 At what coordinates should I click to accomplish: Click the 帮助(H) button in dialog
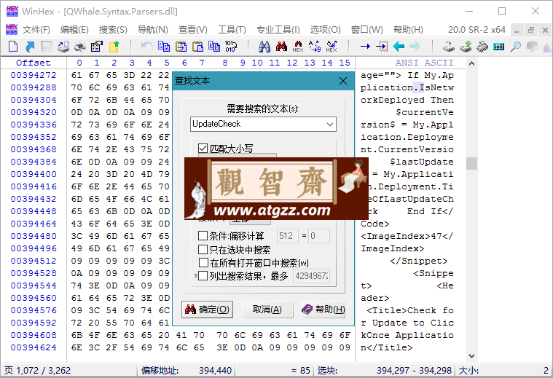[x=323, y=310]
